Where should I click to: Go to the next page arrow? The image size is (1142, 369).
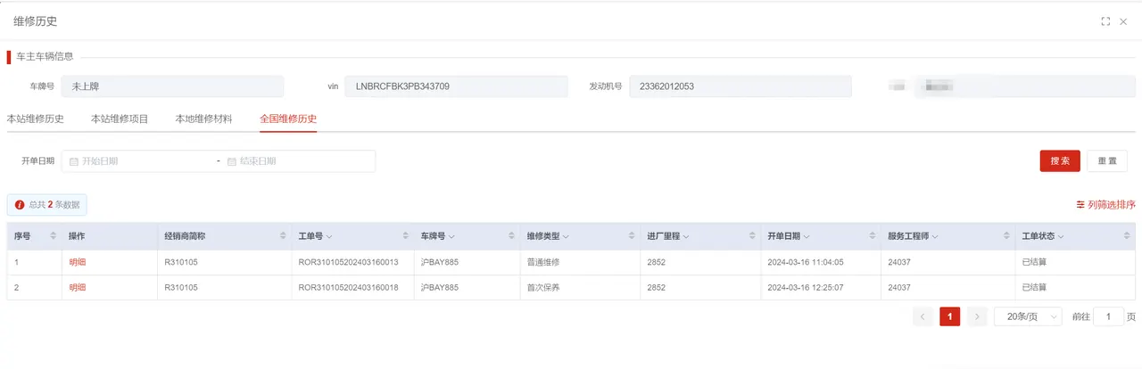[977, 316]
